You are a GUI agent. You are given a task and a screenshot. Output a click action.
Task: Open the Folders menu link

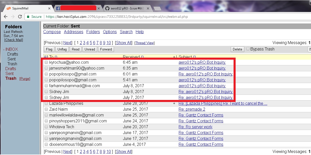pyautogui.click(x=93, y=32)
